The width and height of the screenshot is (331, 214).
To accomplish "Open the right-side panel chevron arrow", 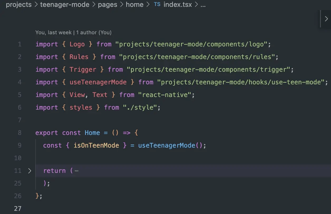I will click(x=326, y=19).
